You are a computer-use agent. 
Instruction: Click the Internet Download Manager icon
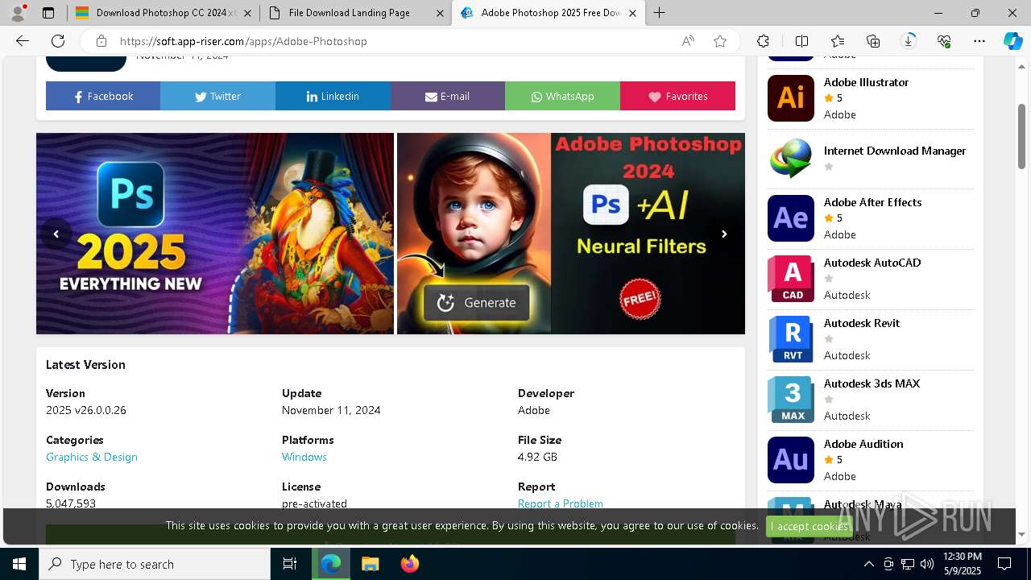point(791,159)
